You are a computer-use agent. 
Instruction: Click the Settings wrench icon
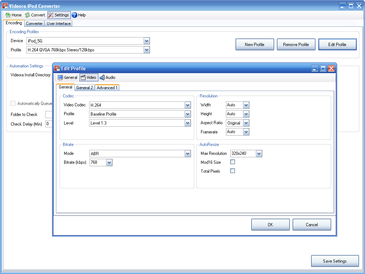[x=51, y=15]
